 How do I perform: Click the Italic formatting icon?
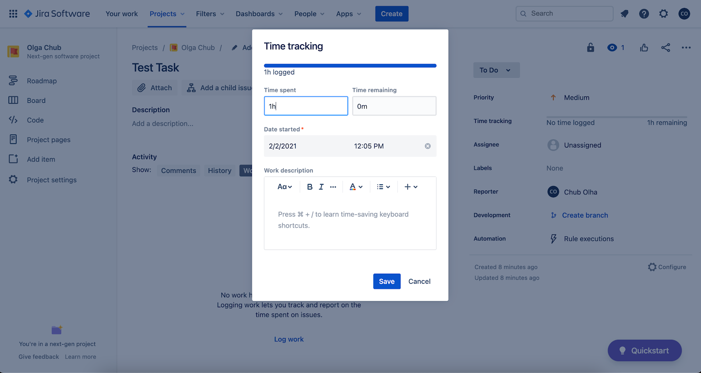tap(321, 187)
